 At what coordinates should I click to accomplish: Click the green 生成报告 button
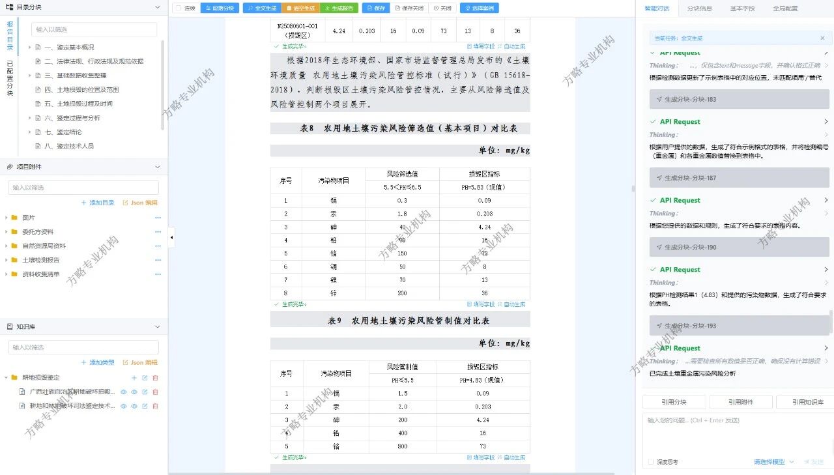point(339,8)
